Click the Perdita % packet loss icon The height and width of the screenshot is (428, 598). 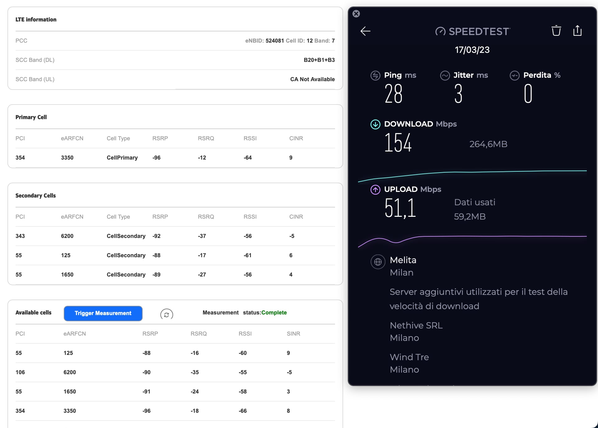pyautogui.click(x=514, y=75)
